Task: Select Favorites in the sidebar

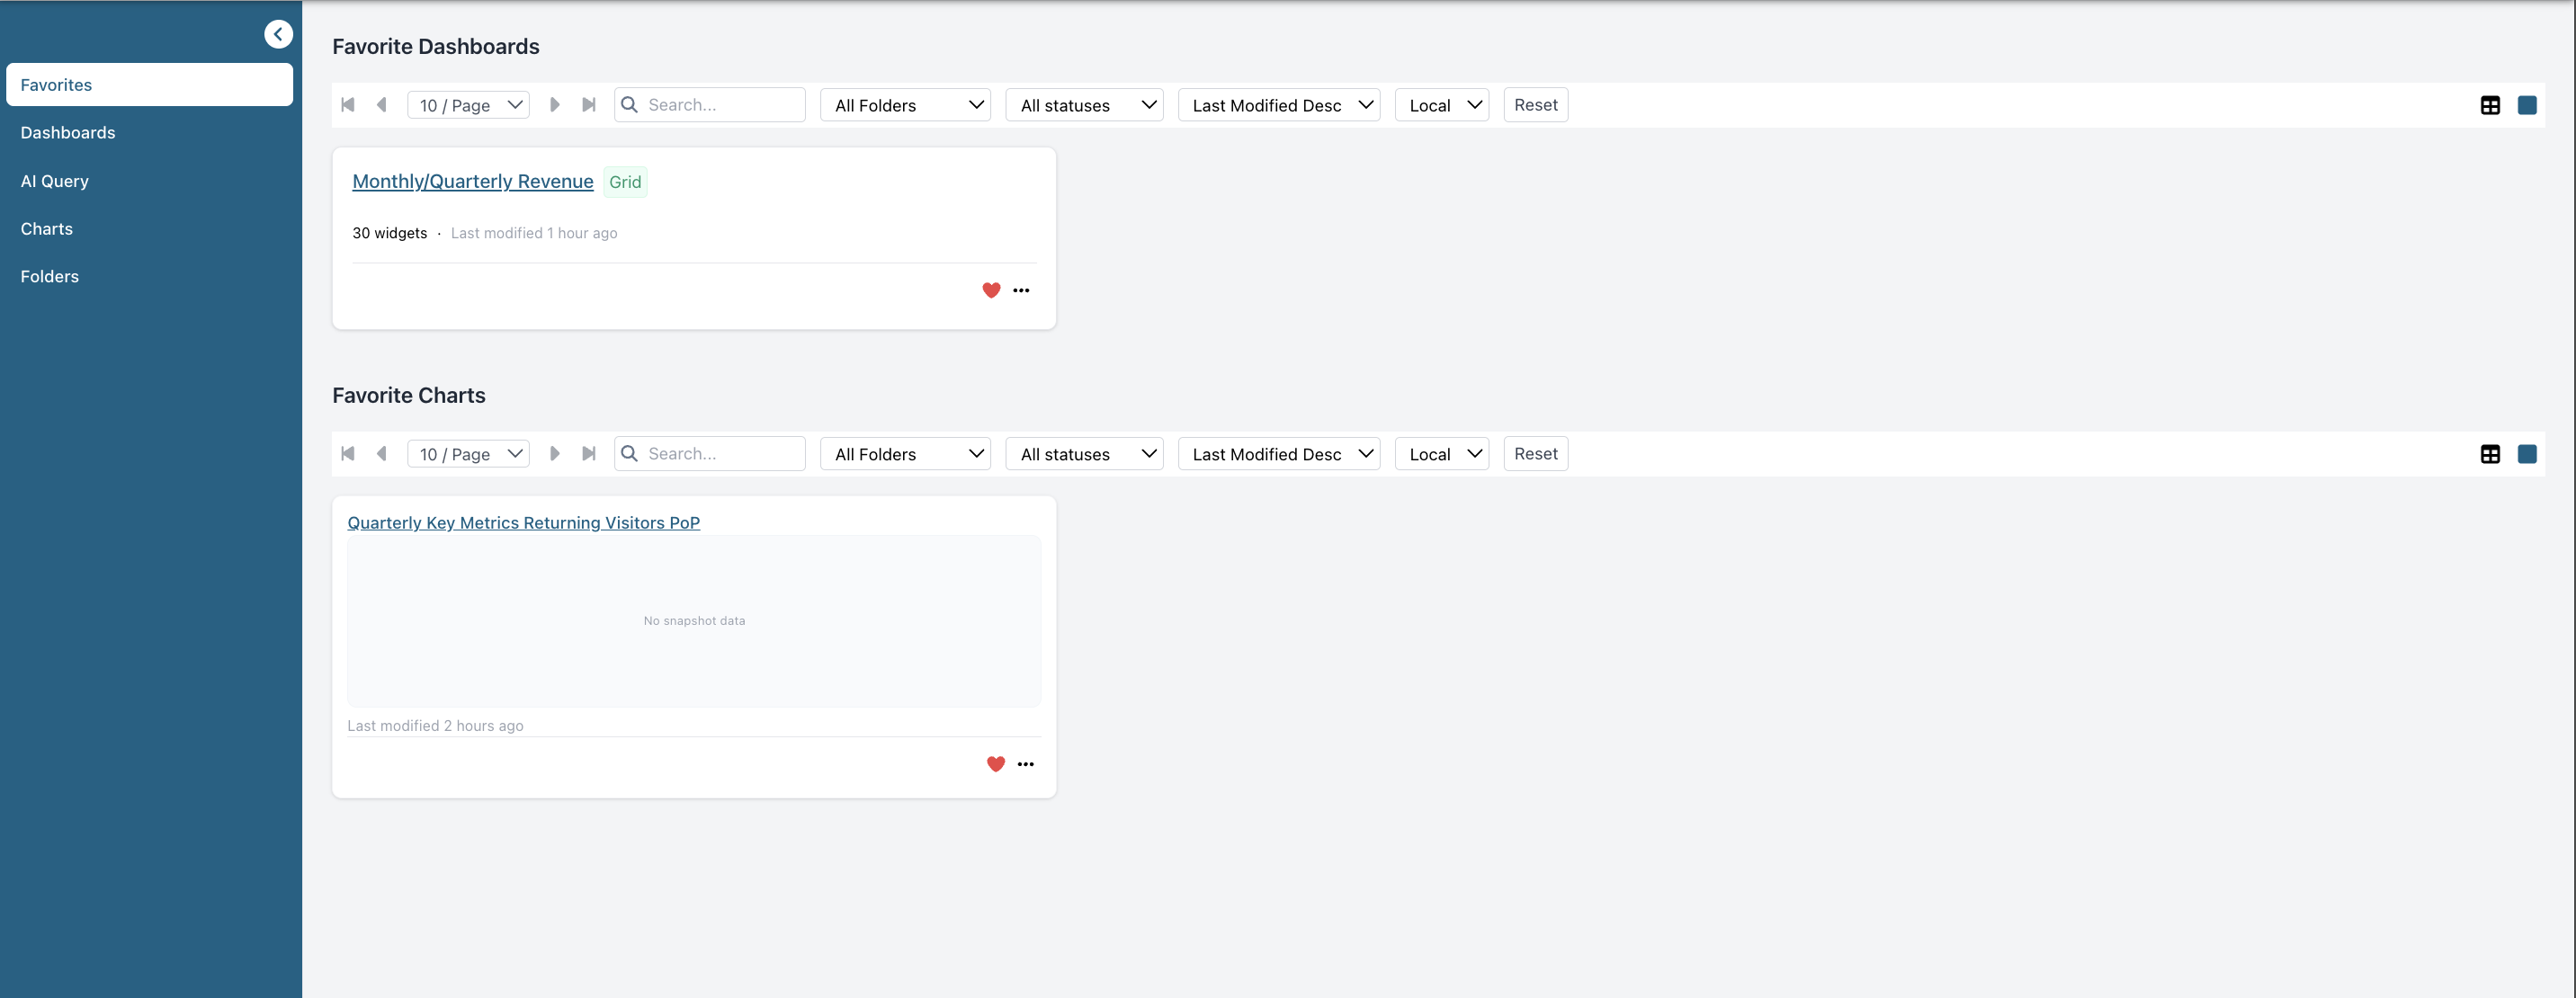Action: coord(150,85)
